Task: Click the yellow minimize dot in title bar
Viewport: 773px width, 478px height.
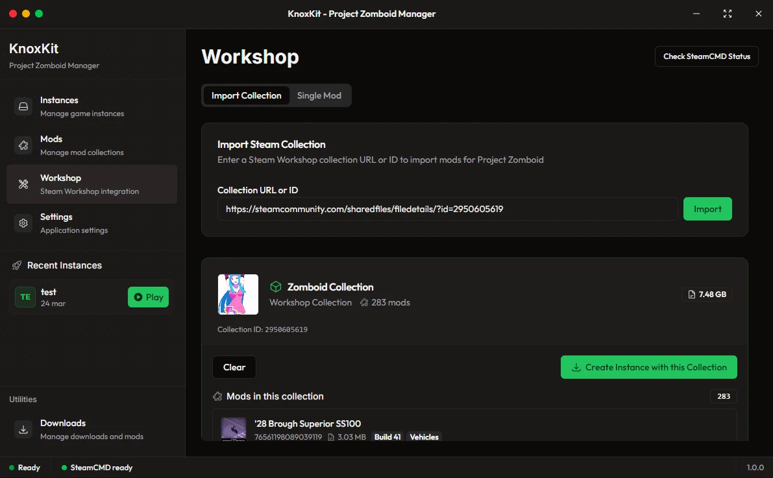Action: point(26,14)
